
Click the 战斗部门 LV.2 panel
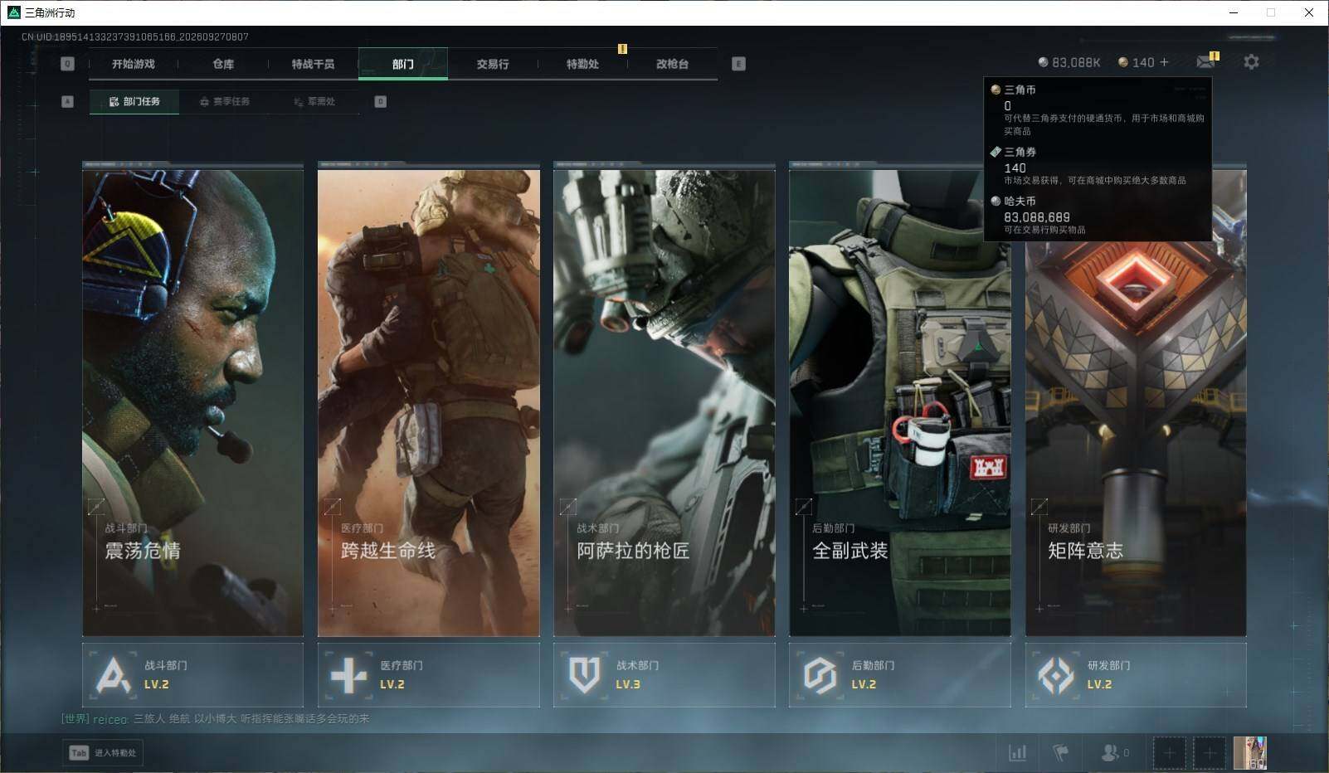[x=192, y=675]
